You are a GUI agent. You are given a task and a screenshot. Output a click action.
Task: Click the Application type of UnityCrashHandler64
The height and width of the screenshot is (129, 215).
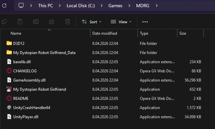[x=150, y=108]
